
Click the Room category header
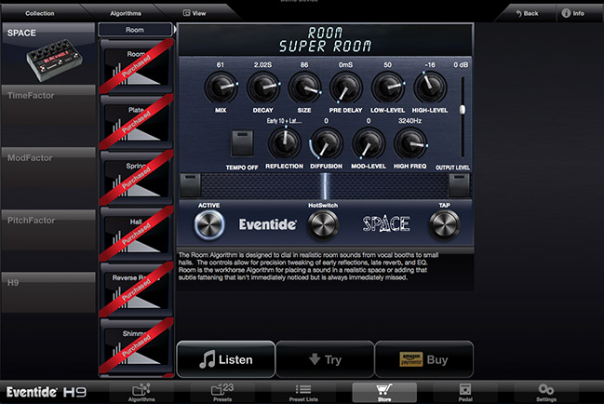135,30
